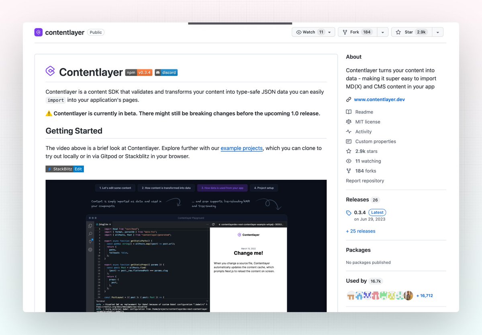Screen dimensions: 482x335
Task: Click the photo avatar in Used by
Action: click(x=408, y=296)
